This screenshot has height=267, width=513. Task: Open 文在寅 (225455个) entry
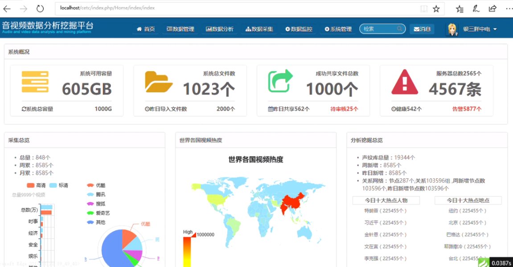386,246
